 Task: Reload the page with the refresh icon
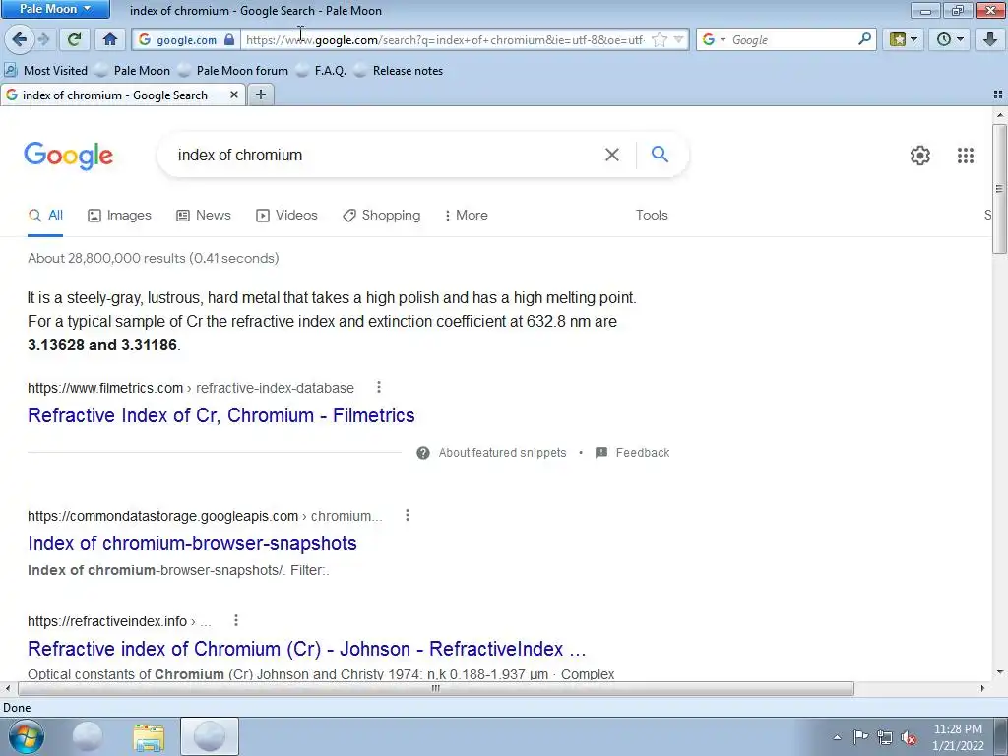74,39
